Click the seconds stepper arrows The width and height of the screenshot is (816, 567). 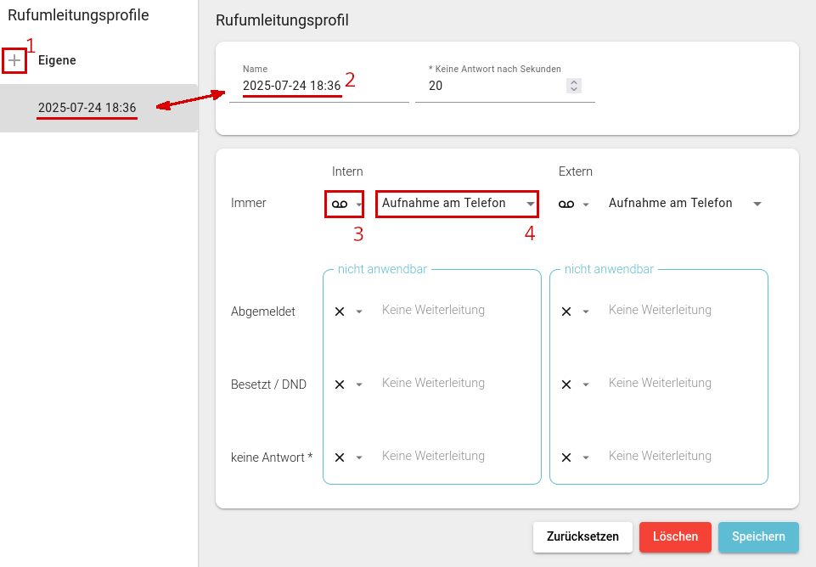574,86
